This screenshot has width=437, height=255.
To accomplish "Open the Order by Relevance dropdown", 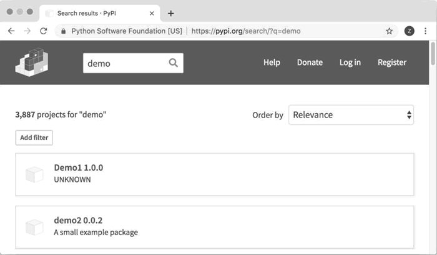I will coord(351,115).
